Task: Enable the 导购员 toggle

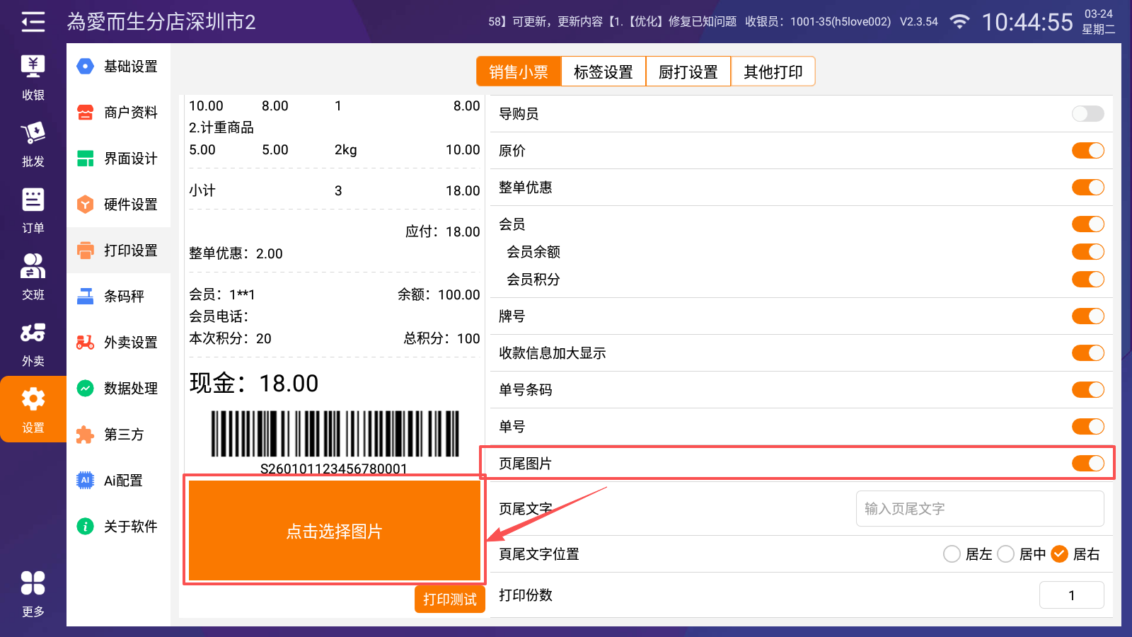Action: click(1087, 114)
